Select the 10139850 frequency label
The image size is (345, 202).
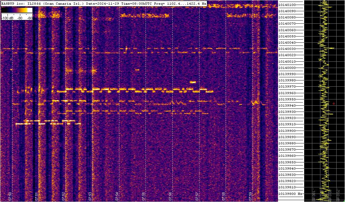click(287, 162)
